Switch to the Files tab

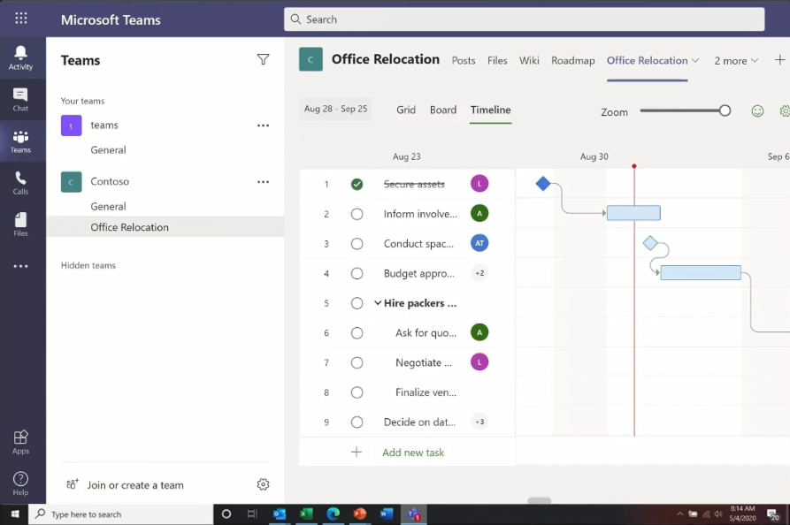(497, 60)
